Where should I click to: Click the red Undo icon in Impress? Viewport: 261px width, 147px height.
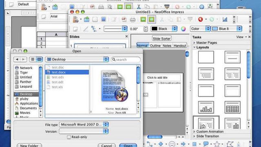point(200,19)
